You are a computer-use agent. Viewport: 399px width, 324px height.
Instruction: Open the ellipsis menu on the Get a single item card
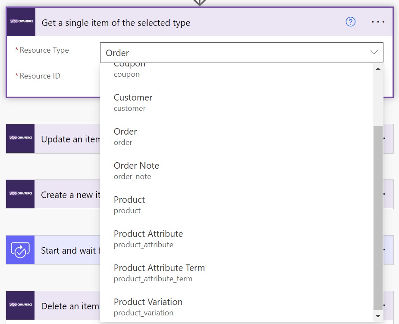pyautogui.click(x=378, y=22)
